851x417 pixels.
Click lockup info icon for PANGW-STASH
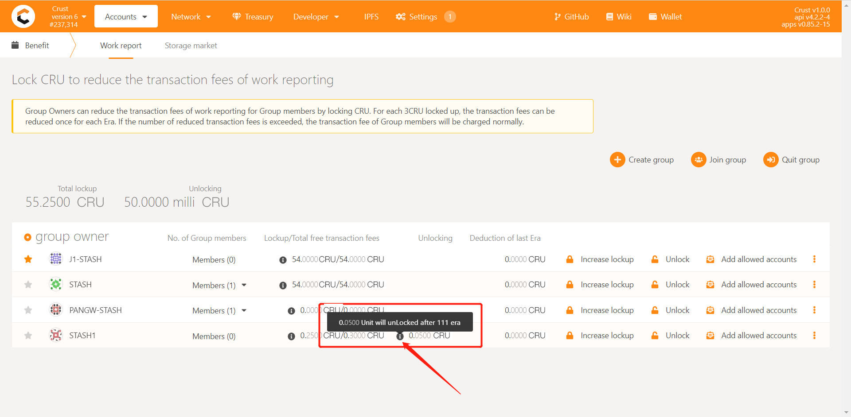coord(291,311)
